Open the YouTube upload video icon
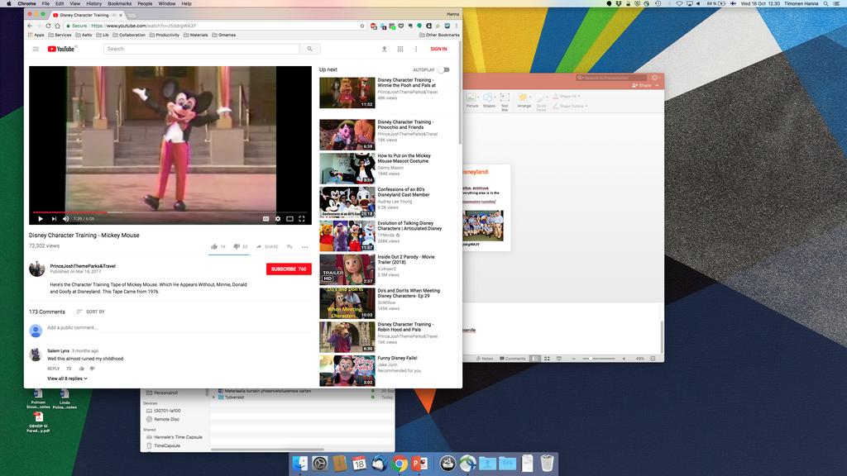 tap(384, 49)
